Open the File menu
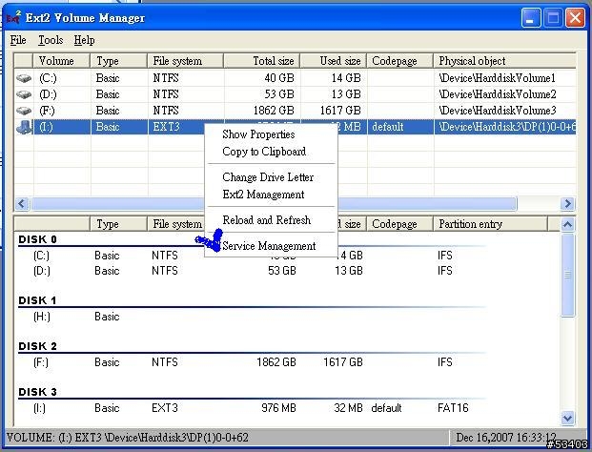Viewport: 592px width, 452px height. (x=18, y=40)
